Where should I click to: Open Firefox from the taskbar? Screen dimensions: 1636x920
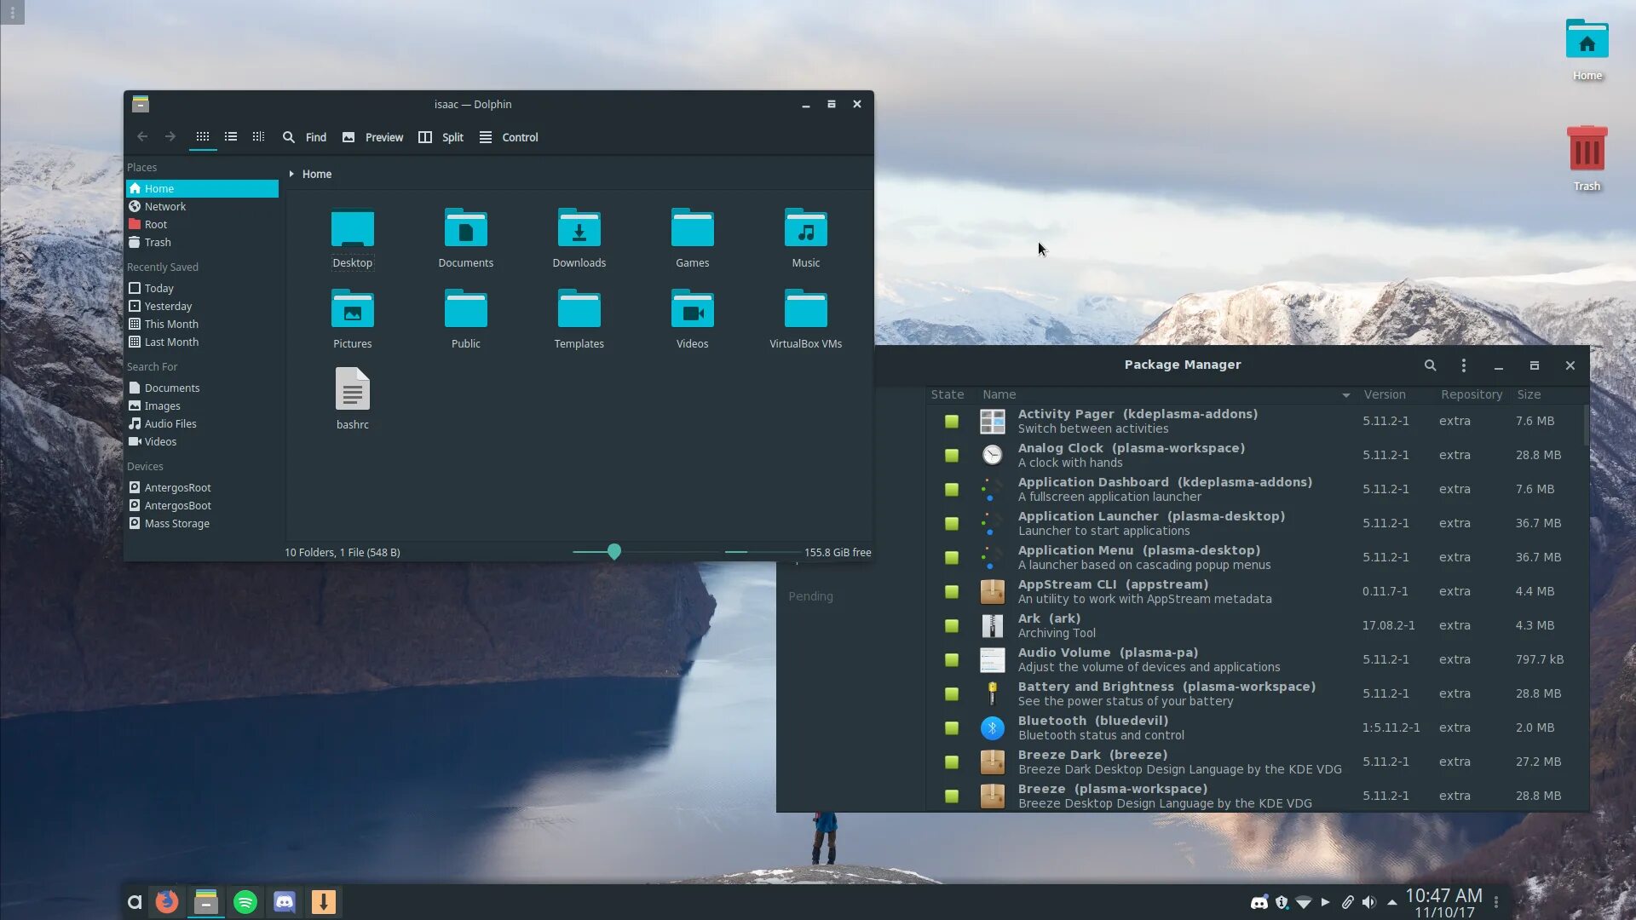[167, 902]
